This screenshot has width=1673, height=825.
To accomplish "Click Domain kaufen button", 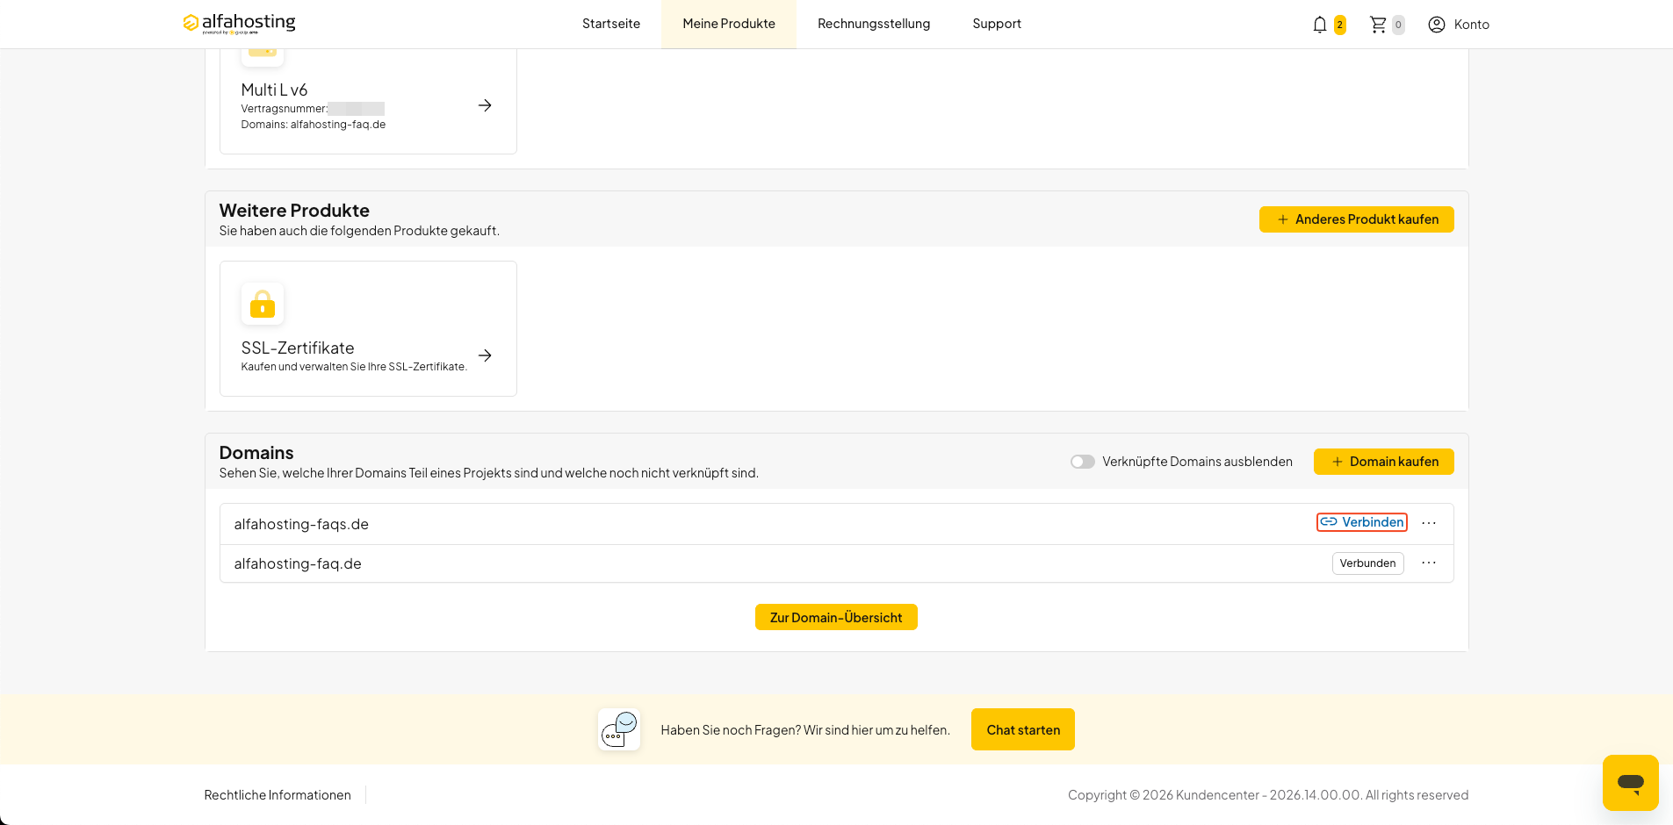I will (x=1383, y=462).
